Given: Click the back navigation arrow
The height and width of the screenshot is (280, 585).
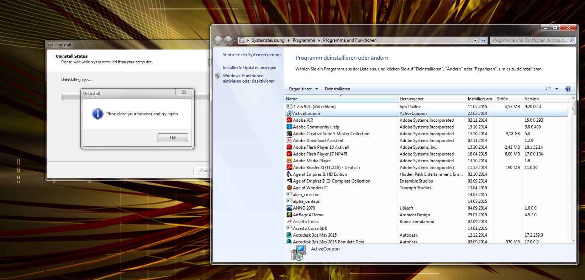Looking at the screenshot, I should (x=218, y=40).
